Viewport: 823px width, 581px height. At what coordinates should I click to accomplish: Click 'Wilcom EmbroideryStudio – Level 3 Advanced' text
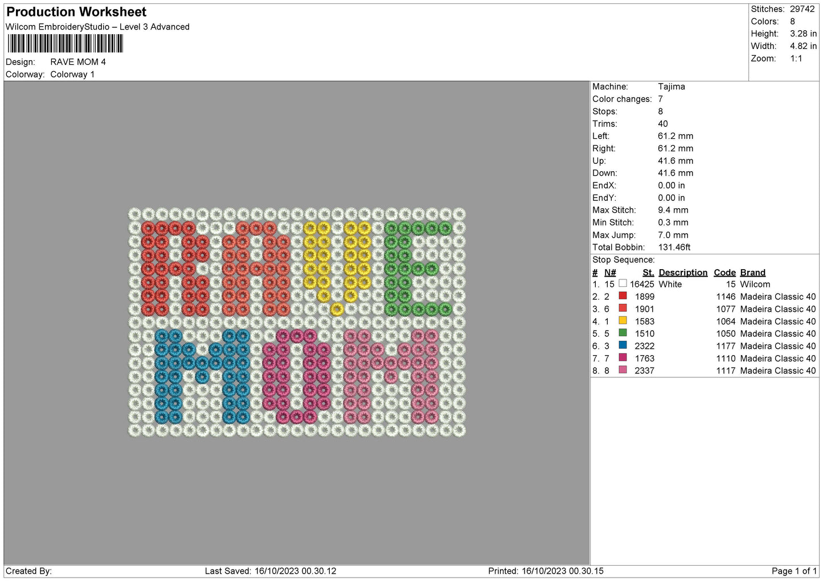pyautogui.click(x=97, y=27)
